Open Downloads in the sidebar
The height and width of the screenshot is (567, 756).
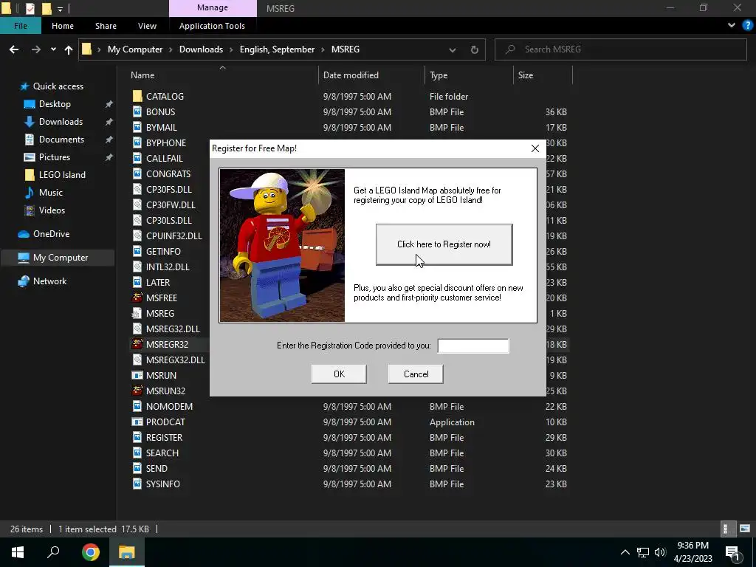(61, 122)
